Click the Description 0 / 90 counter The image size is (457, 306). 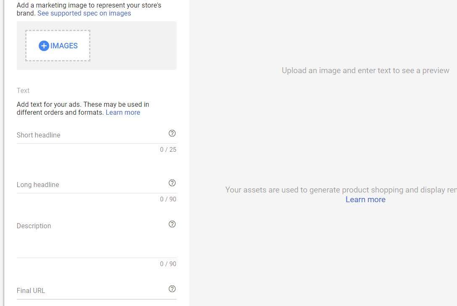[168, 264]
